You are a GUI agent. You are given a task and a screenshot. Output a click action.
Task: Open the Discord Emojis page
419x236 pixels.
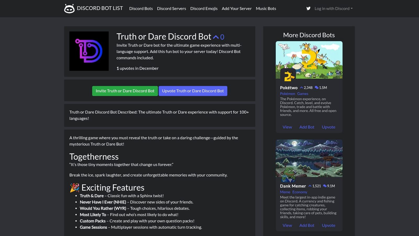coord(204,8)
